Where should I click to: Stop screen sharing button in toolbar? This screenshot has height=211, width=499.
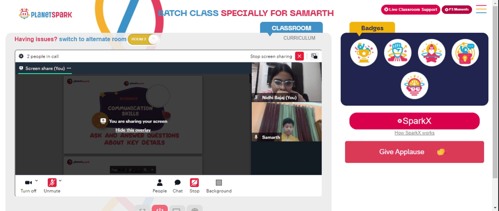(195, 186)
